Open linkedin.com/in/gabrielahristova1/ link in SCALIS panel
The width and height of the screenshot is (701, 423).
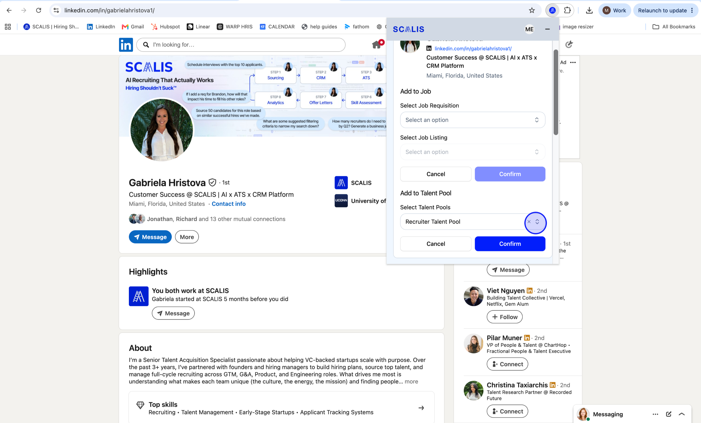[x=473, y=49]
